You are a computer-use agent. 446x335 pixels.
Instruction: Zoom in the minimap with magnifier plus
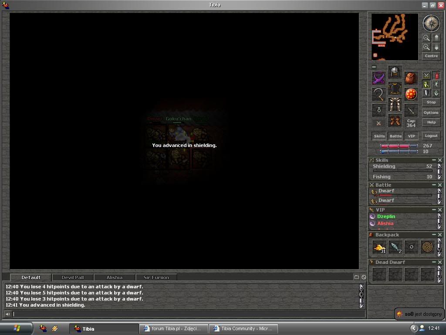click(426, 47)
